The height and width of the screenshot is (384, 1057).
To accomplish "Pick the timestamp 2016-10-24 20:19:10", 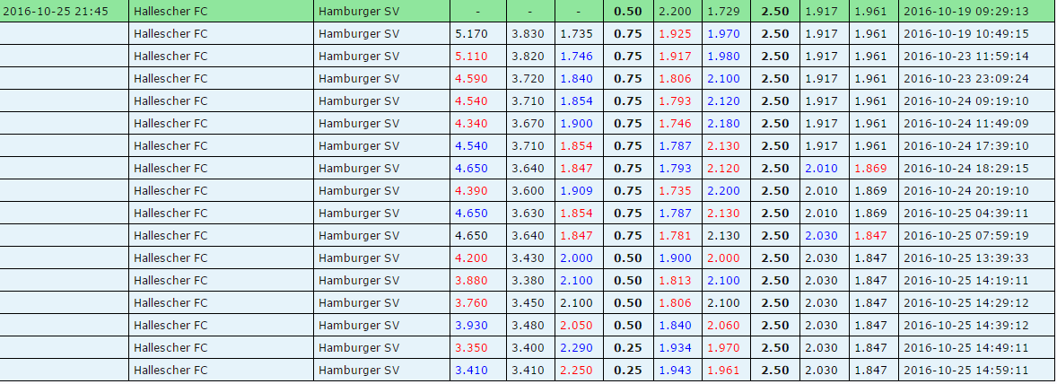I will tap(966, 190).
